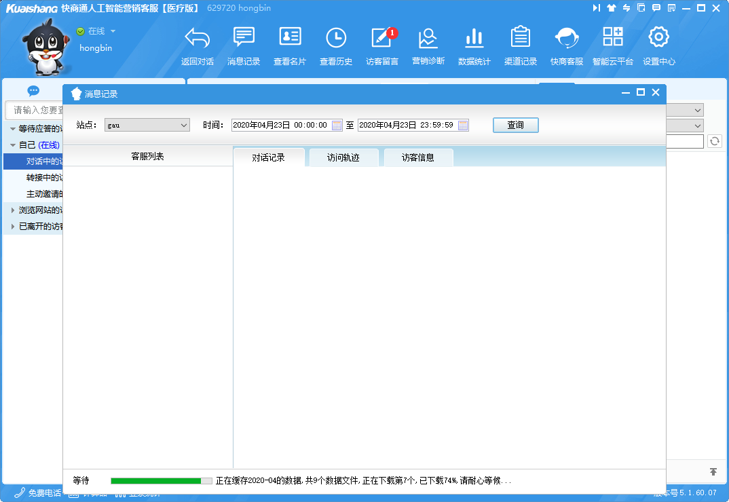
Task: Open the 在线 online status dropdown
Action: point(113,31)
